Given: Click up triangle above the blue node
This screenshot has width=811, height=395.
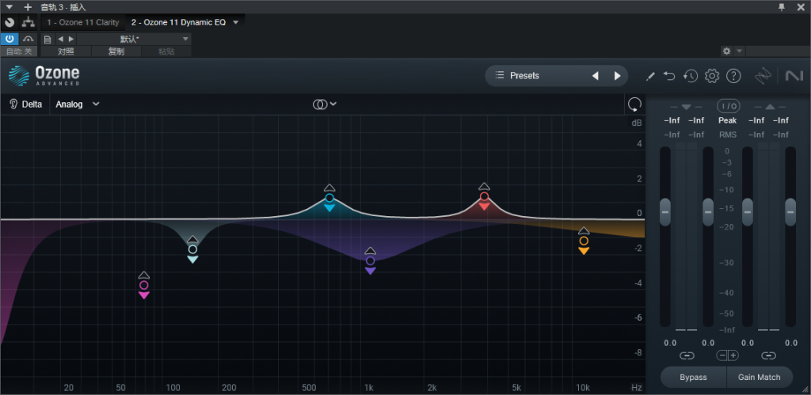Looking at the screenshot, I should tap(329, 188).
